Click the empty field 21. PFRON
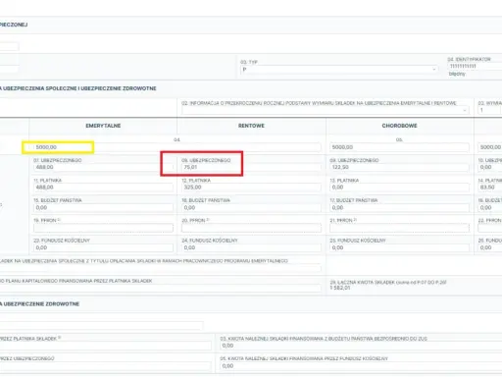The image size is (502, 377). click(399, 228)
